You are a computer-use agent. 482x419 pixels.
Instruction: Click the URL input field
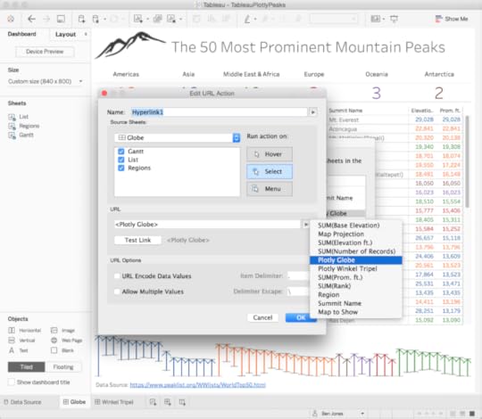pos(207,225)
